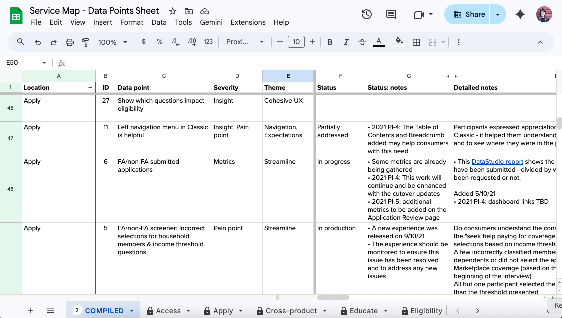Click the strikethrough formatting icon

[362, 42]
